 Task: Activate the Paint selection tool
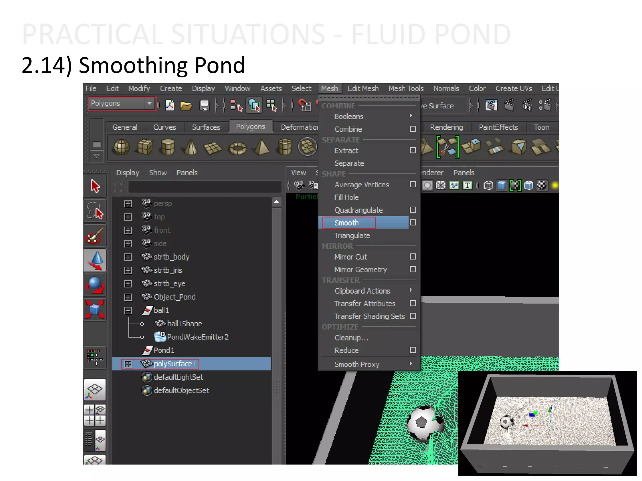[95, 235]
